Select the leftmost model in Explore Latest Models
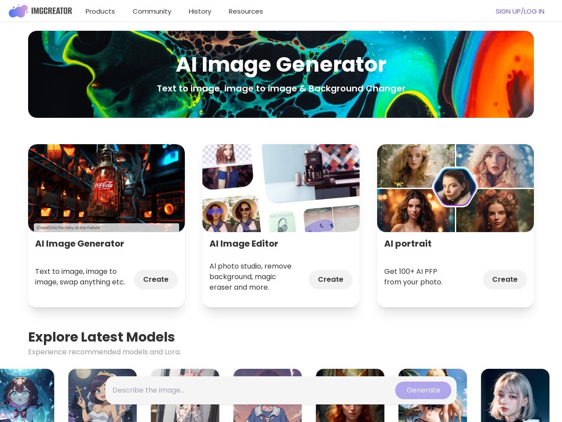Viewport: 562px width, 422px height. click(27, 395)
